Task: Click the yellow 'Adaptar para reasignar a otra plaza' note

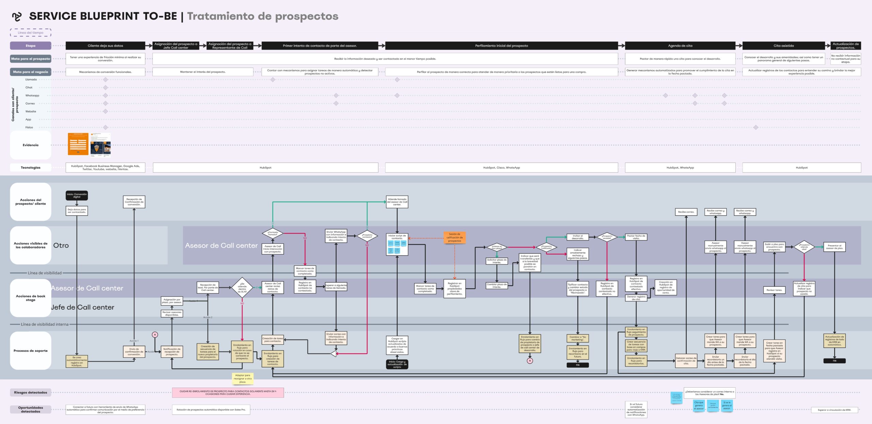Action: (243, 379)
